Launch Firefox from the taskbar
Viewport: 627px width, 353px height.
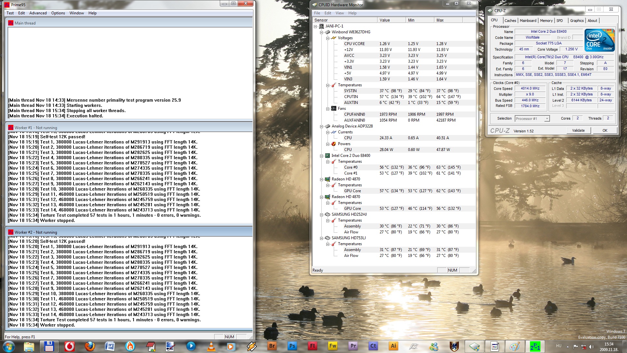coord(90,346)
